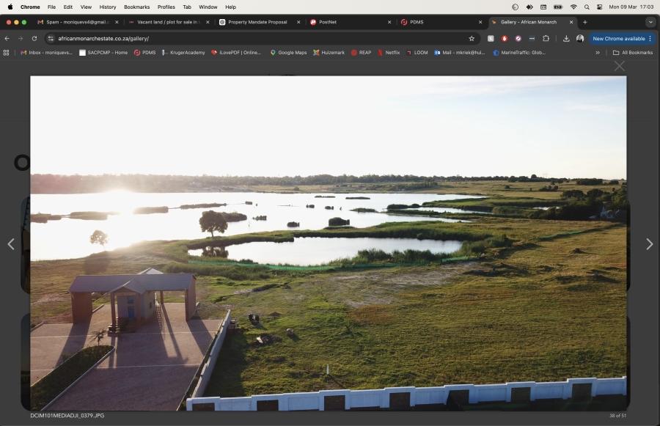Image resolution: width=660 pixels, height=426 pixels.
Task: Show hidden bookmarks via overflow chevron
Action: click(598, 53)
